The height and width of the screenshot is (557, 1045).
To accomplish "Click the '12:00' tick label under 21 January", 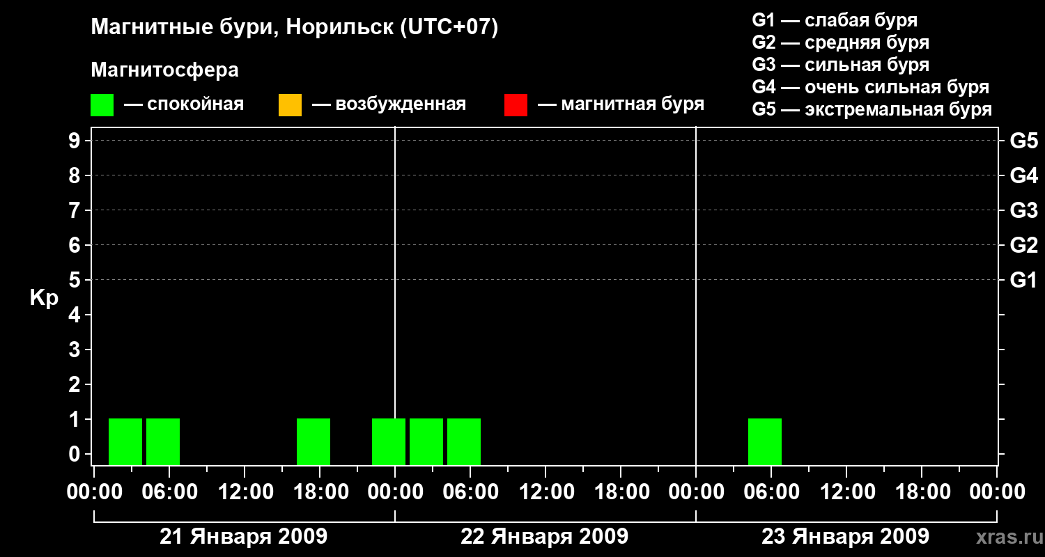I will [245, 492].
